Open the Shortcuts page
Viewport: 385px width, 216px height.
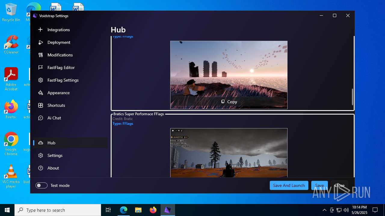70,105
